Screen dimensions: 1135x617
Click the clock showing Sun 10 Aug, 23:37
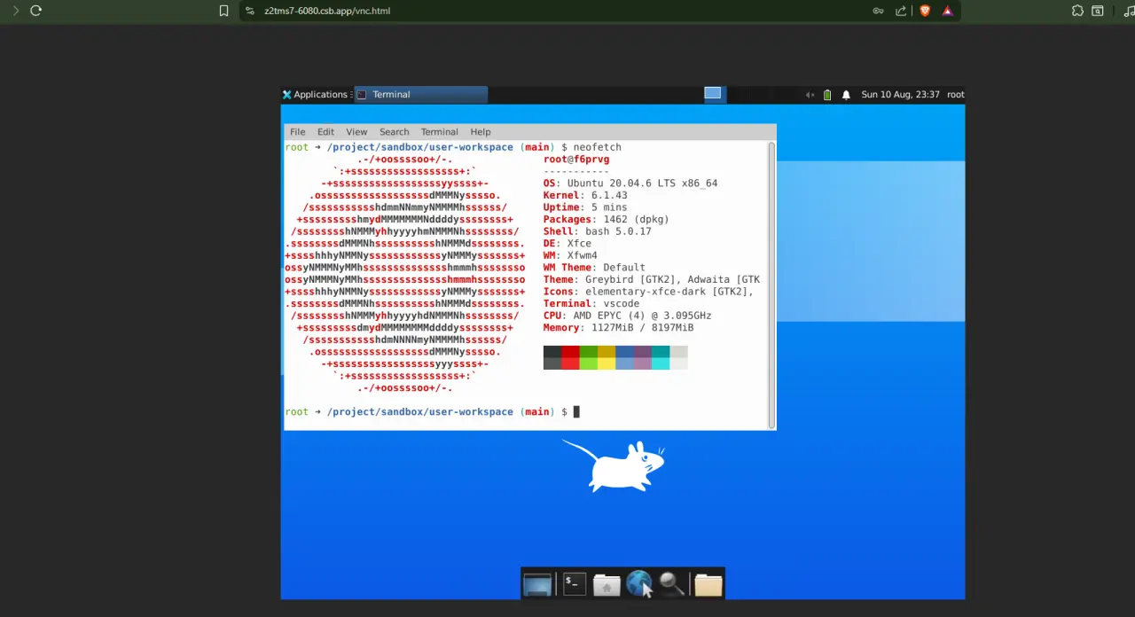900,94
